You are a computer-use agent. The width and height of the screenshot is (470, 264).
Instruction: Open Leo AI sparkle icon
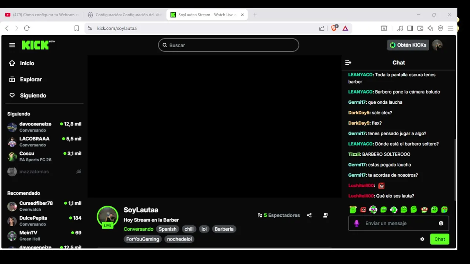click(430, 28)
